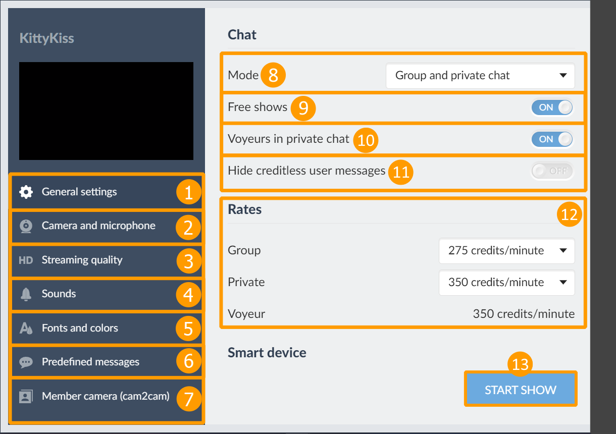Click the KittyKiss username heading
Viewport: 616px width, 434px height.
46,38
